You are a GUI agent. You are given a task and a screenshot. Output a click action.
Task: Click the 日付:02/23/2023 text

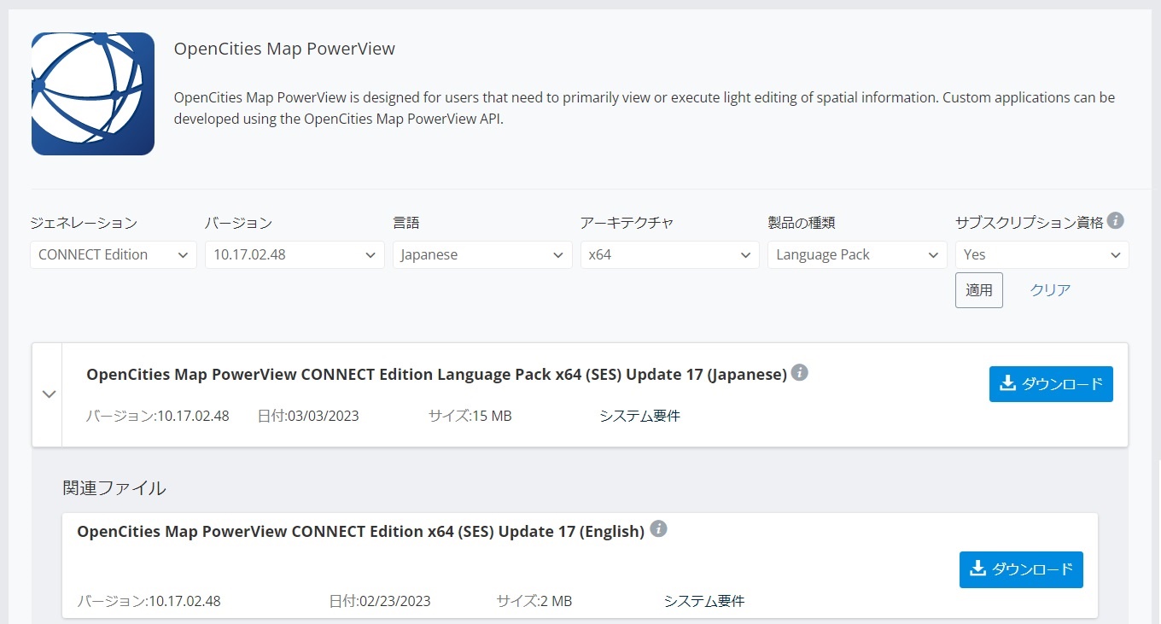click(380, 601)
